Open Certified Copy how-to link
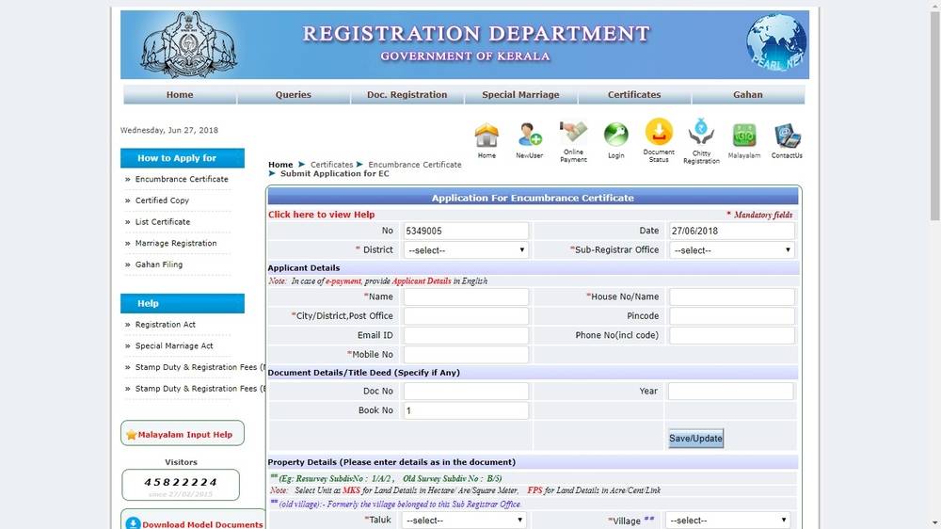This screenshot has width=941, height=529. (162, 200)
